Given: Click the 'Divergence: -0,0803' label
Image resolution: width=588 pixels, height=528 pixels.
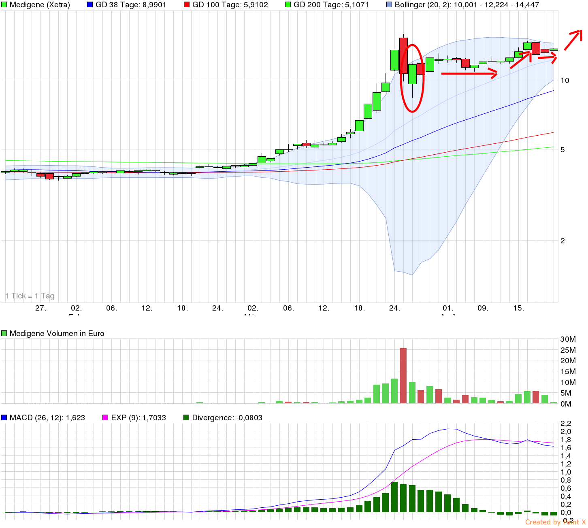Looking at the screenshot, I should point(227,417).
